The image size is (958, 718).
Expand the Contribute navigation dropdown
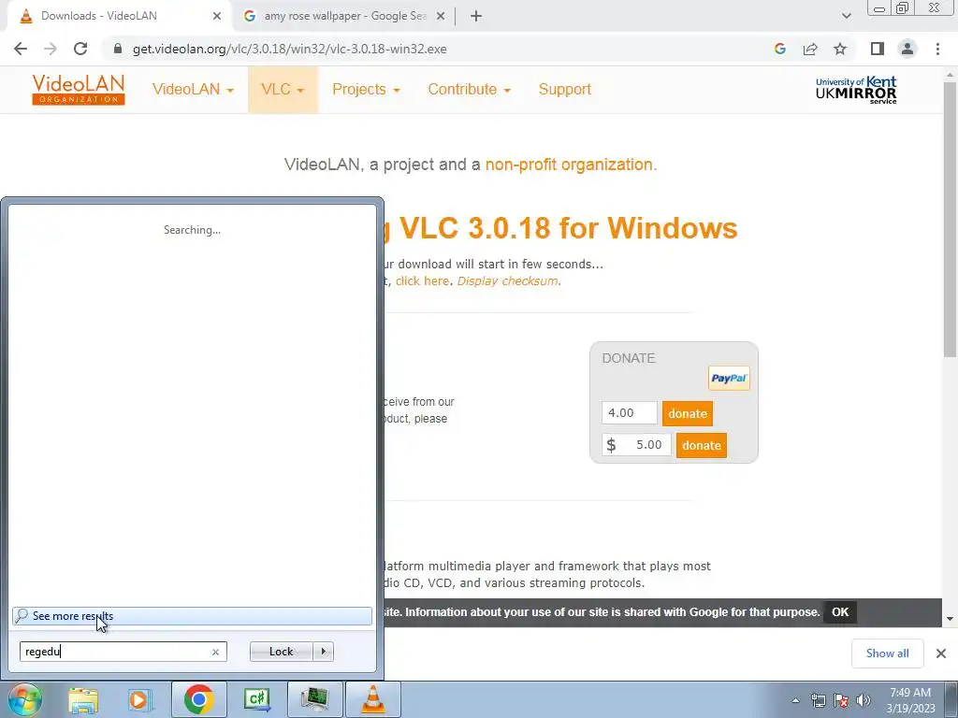pos(470,89)
